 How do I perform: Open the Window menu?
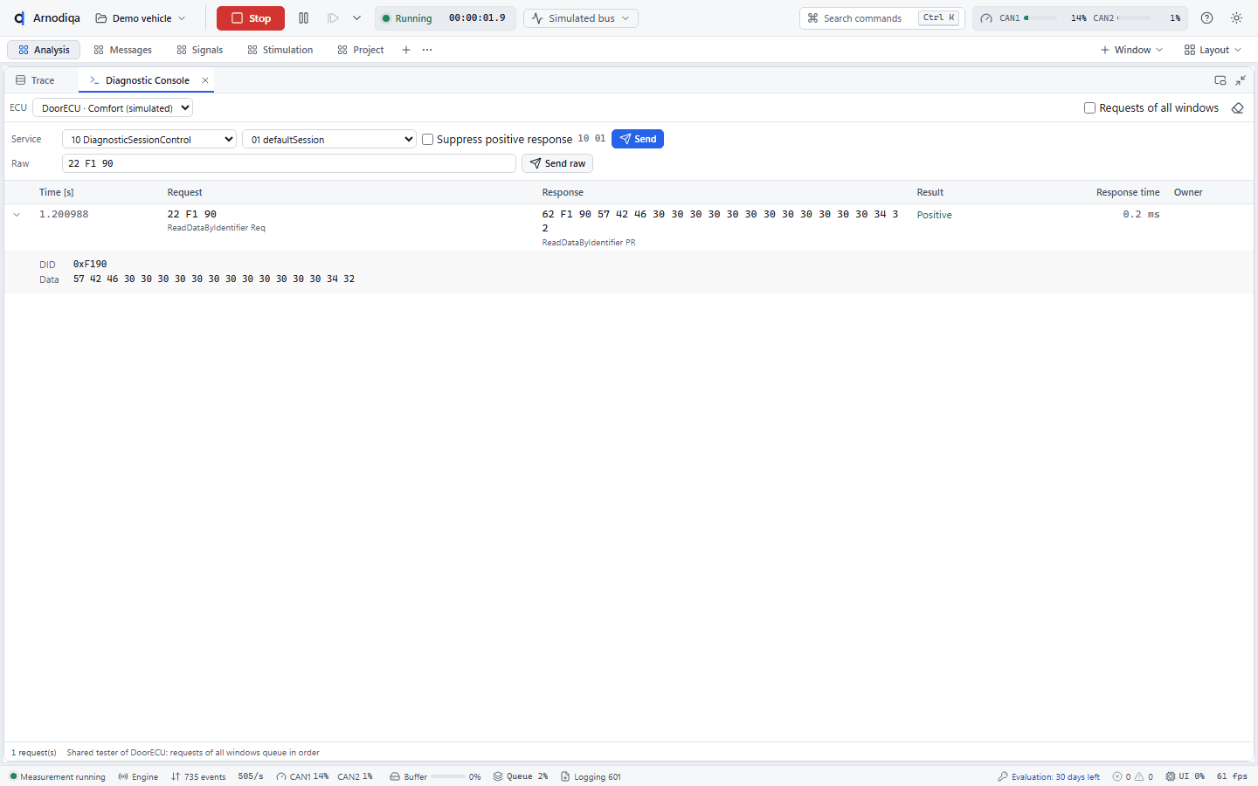[x=1131, y=50]
